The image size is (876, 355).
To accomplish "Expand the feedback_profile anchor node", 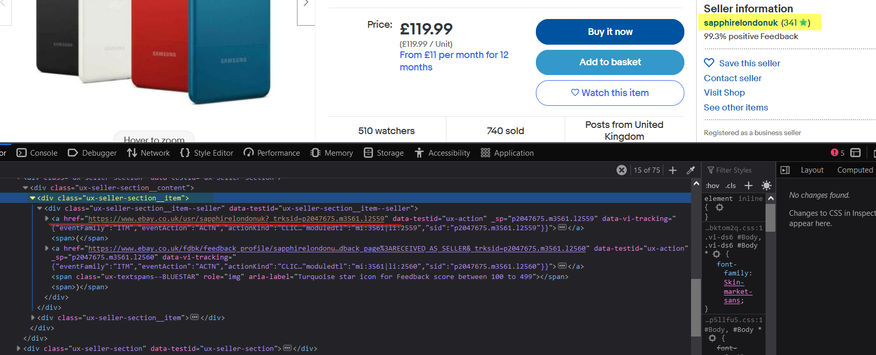I will coord(47,249).
